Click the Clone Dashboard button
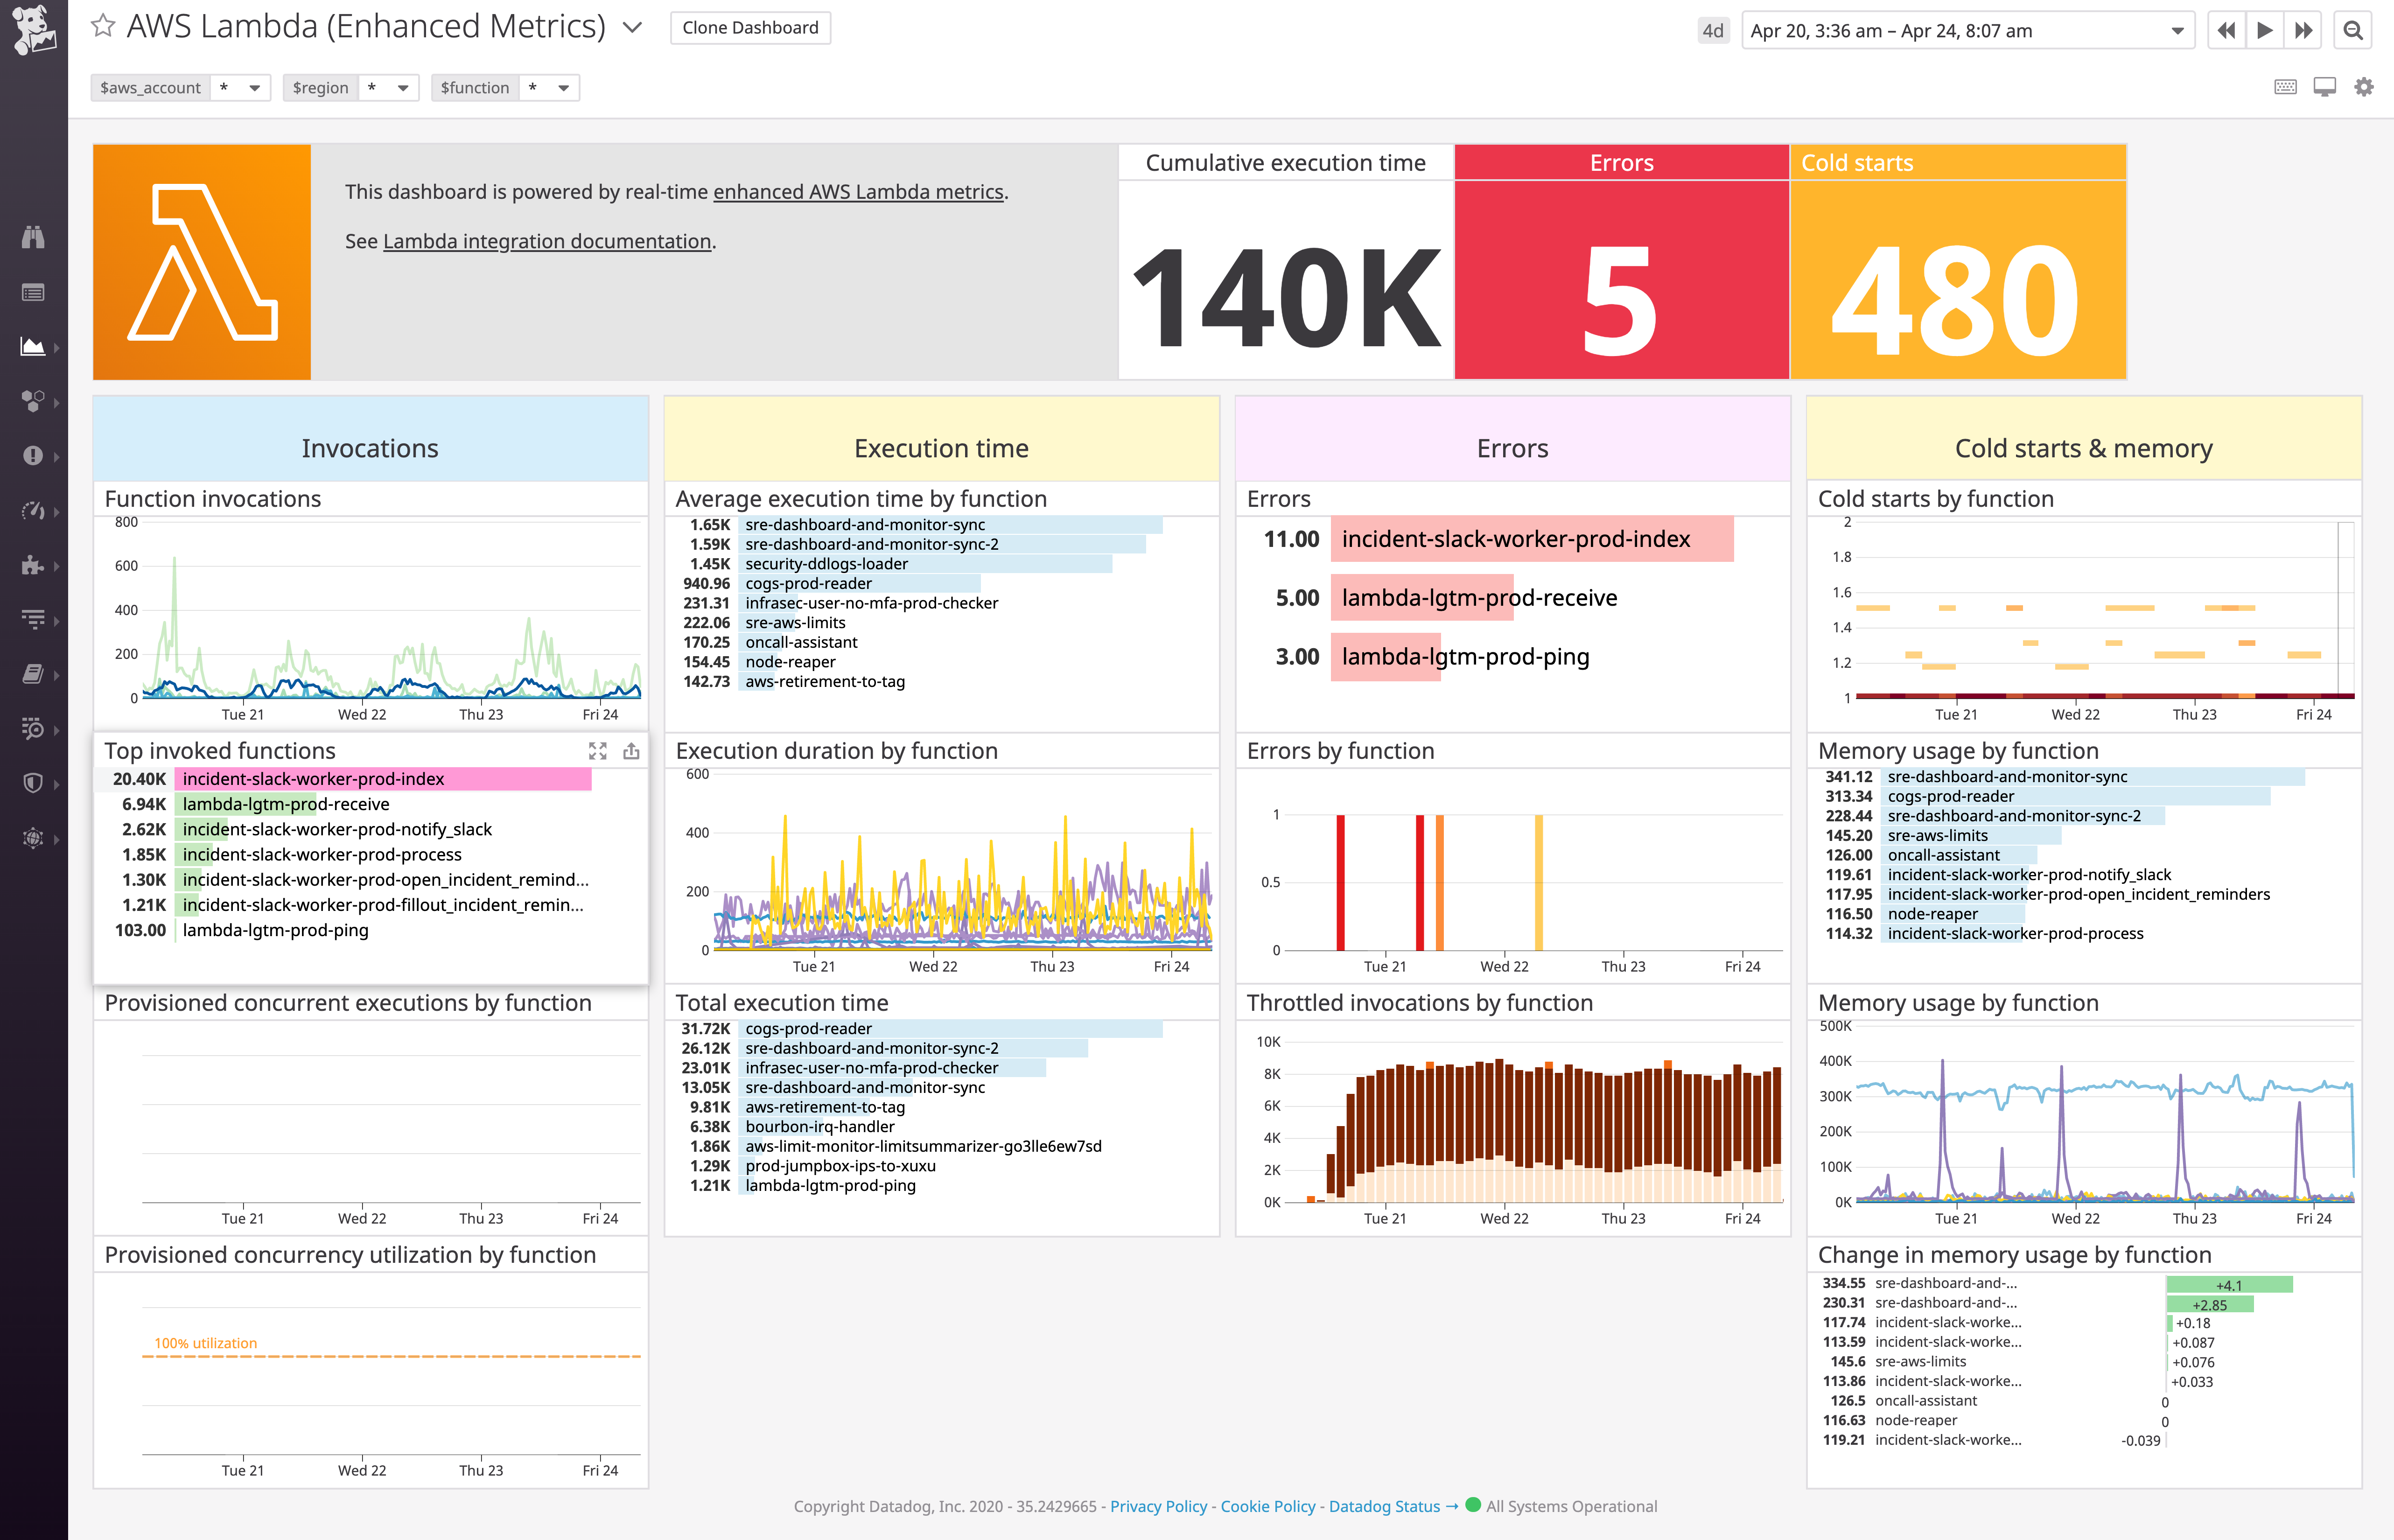This screenshot has height=1540, width=2394. [750, 27]
